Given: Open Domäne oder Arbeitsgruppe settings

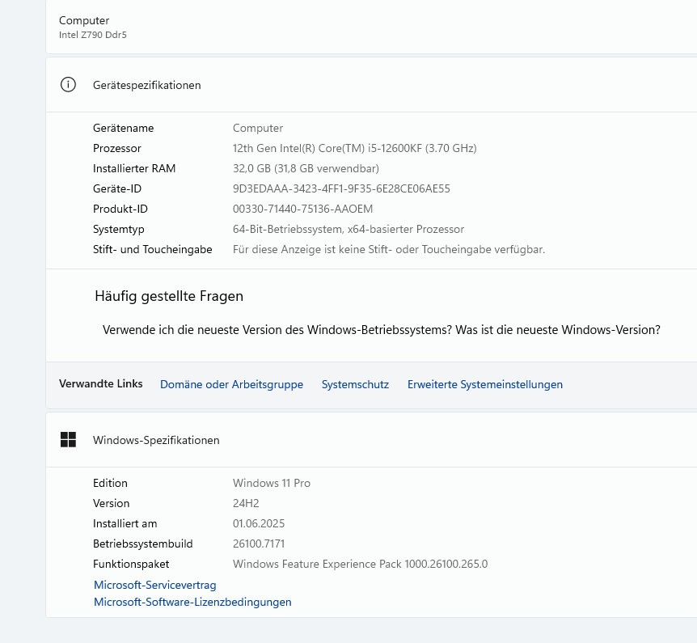Looking at the screenshot, I should point(231,384).
